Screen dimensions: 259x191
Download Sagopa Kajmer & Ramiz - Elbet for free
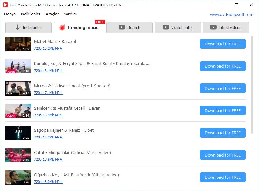point(222,133)
